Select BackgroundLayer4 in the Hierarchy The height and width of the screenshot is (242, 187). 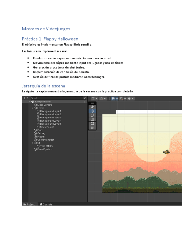pos(51,121)
